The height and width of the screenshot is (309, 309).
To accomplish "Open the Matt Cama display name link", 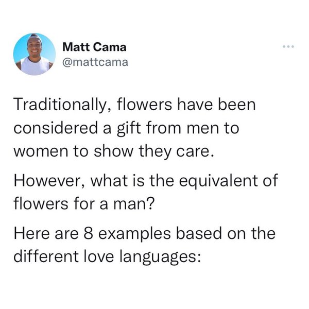I will (x=94, y=48).
